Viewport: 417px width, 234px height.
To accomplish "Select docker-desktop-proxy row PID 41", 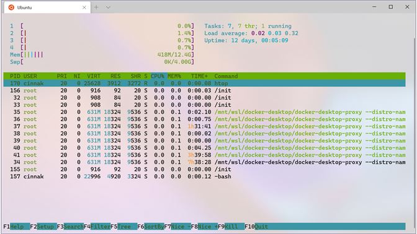I will (205, 155).
